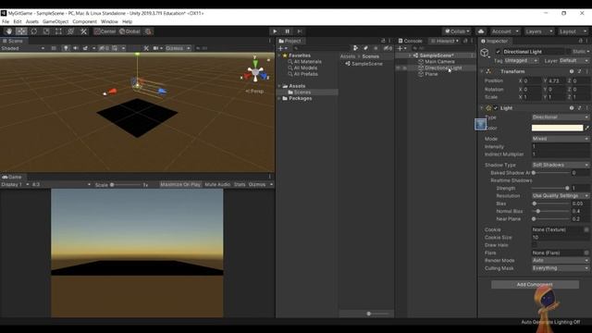Open the Shaded draw mode dropdown

pos(23,48)
